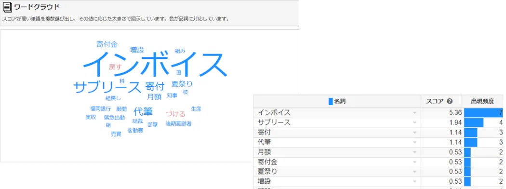Image resolution: width=506 pixels, height=189 pixels.
Task: Select 代筆 in the noun table
Action: pyautogui.click(x=264, y=142)
